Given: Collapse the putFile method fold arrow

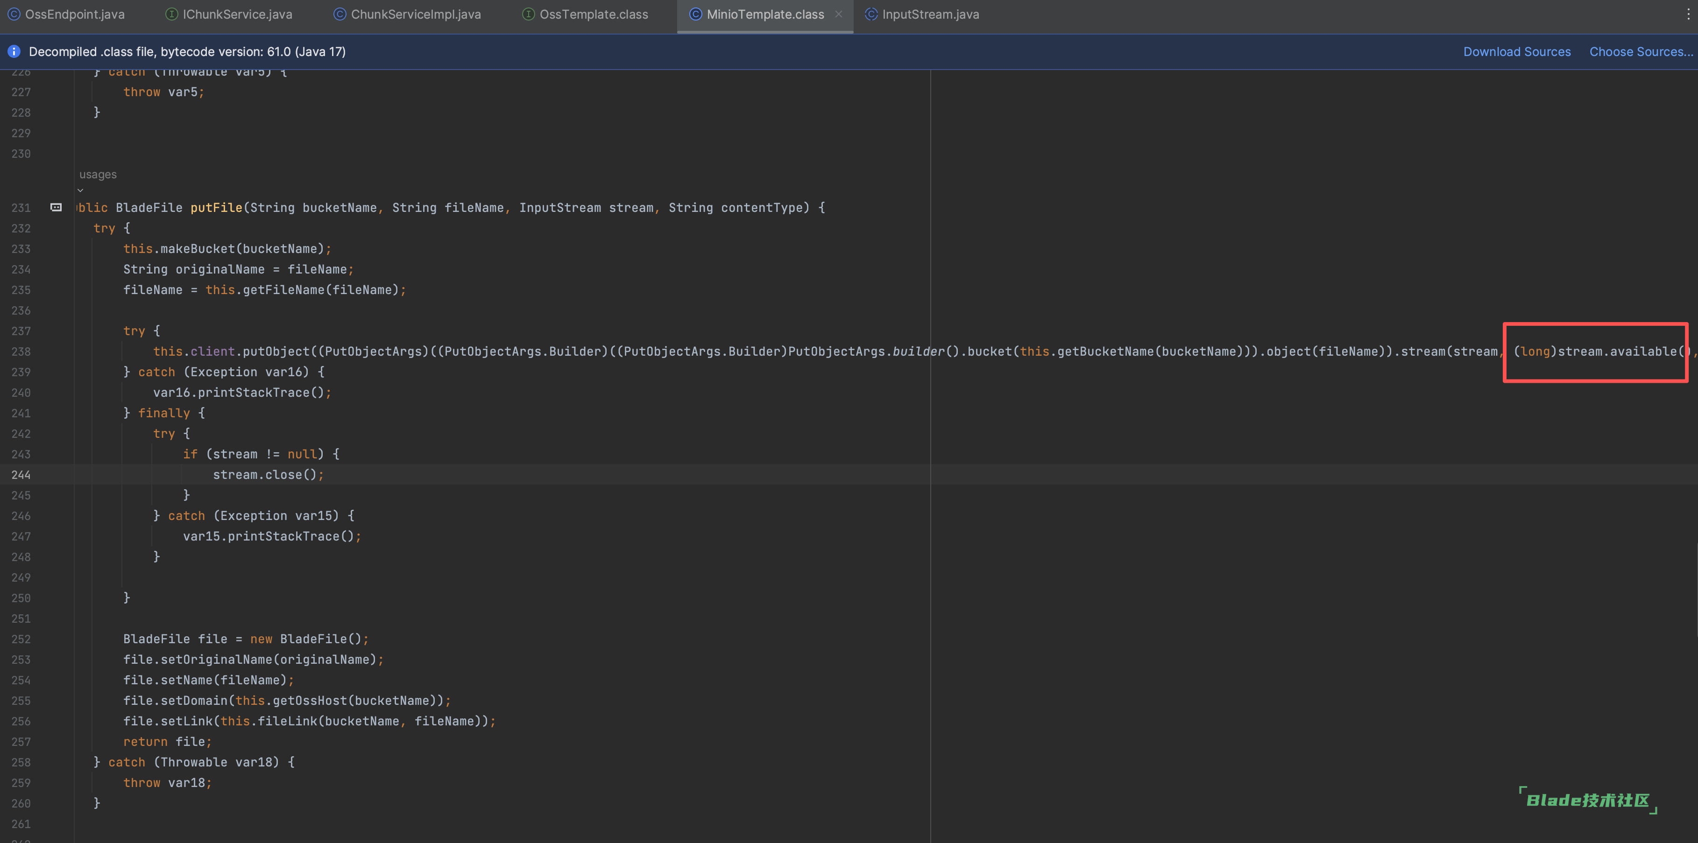Looking at the screenshot, I should click(80, 190).
